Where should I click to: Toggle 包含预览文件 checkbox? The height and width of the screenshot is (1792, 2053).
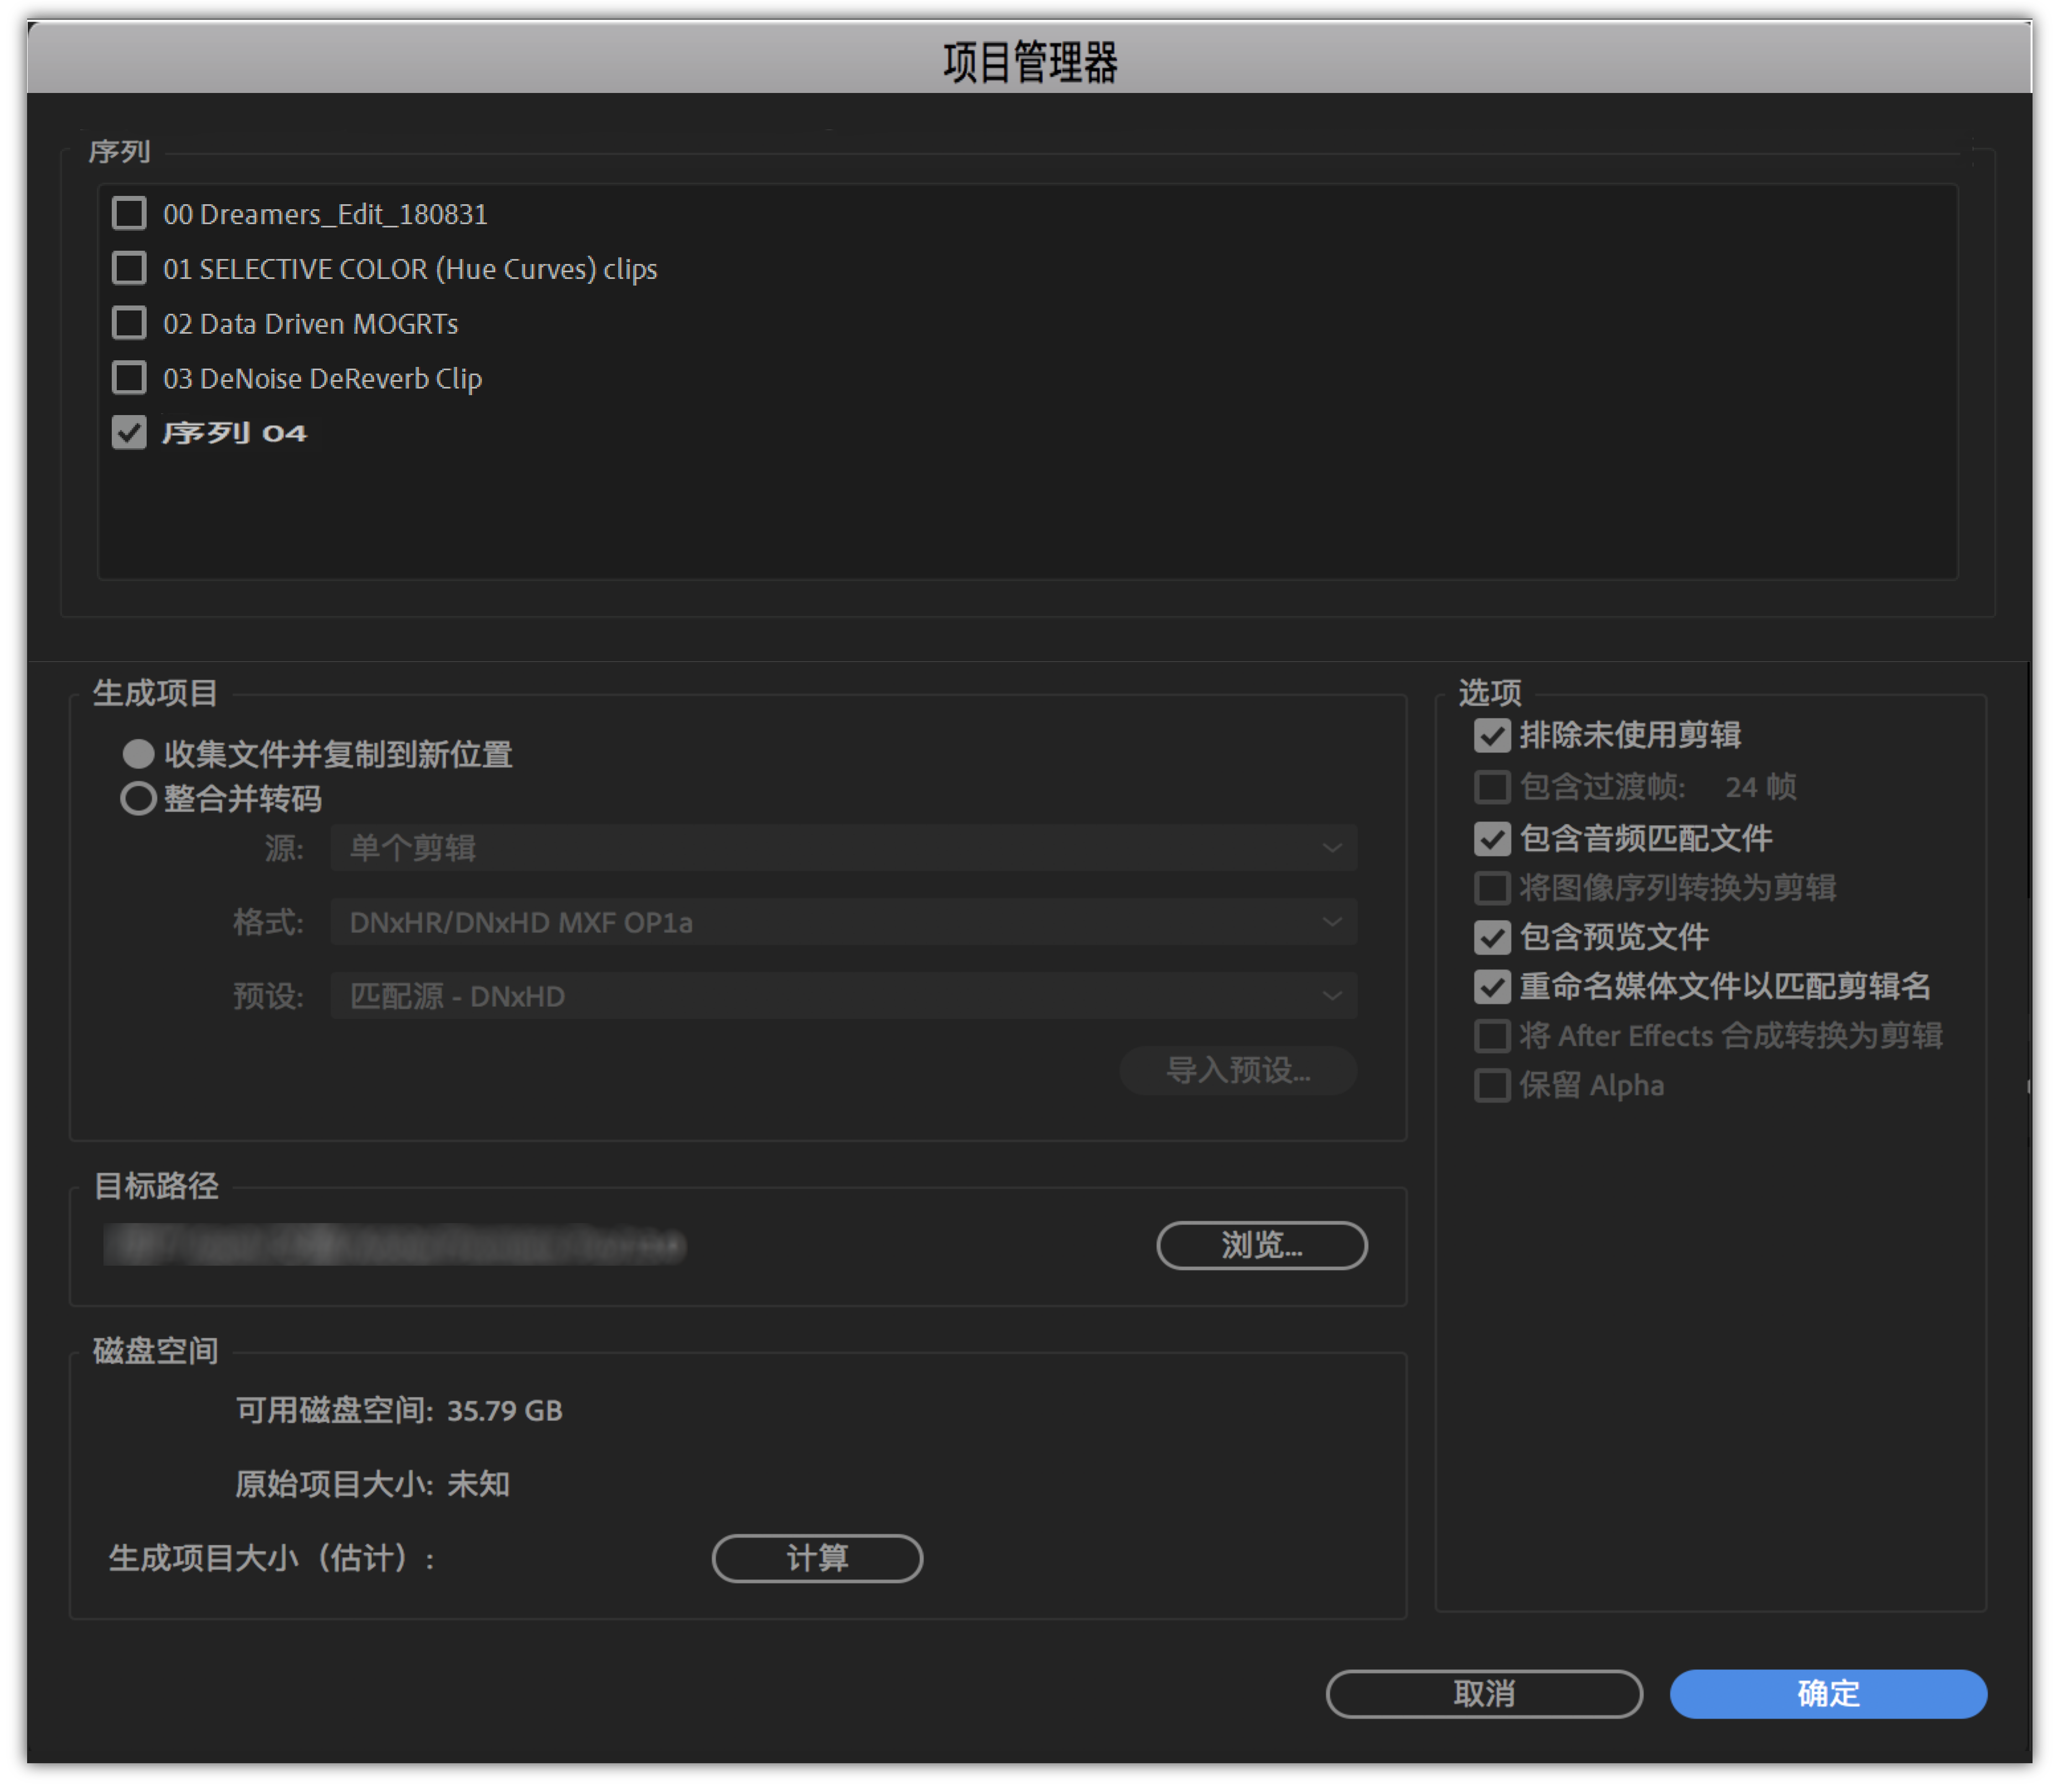pyautogui.click(x=1492, y=938)
